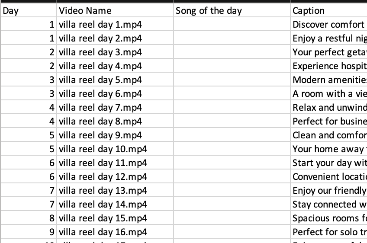This screenshot has width=367, height=243.
Task: Click the Day column header cell
Action: click(29, 11)
